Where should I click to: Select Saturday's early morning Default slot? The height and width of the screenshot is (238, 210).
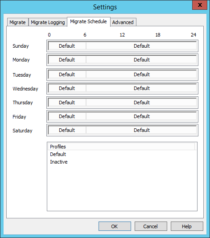pyautogui.click(x=67, y=130)
